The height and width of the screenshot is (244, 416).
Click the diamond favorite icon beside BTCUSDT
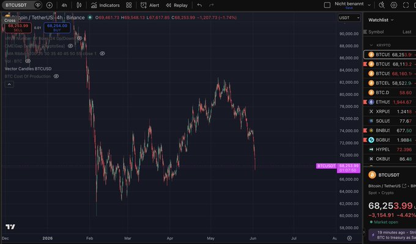pos(38,5)
